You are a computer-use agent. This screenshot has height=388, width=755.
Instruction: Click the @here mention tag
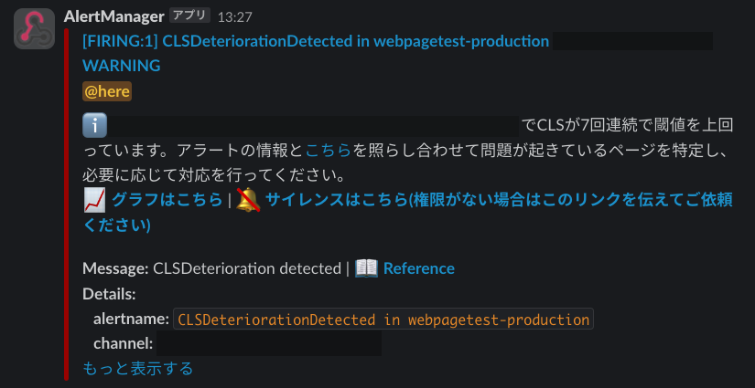107,91
